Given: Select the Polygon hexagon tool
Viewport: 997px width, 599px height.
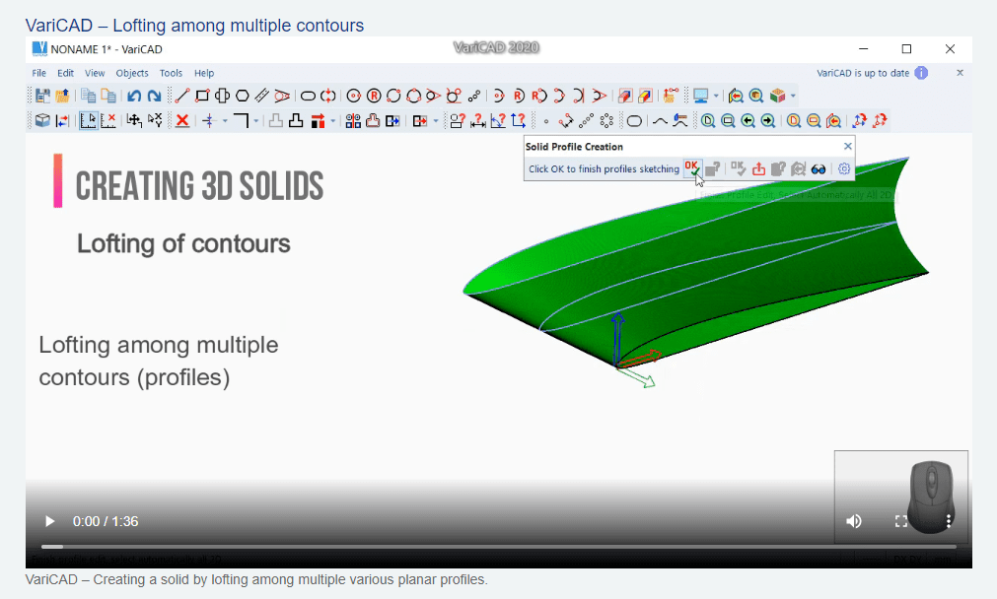Looking at the screenshot, I should [x=243, y=96].
